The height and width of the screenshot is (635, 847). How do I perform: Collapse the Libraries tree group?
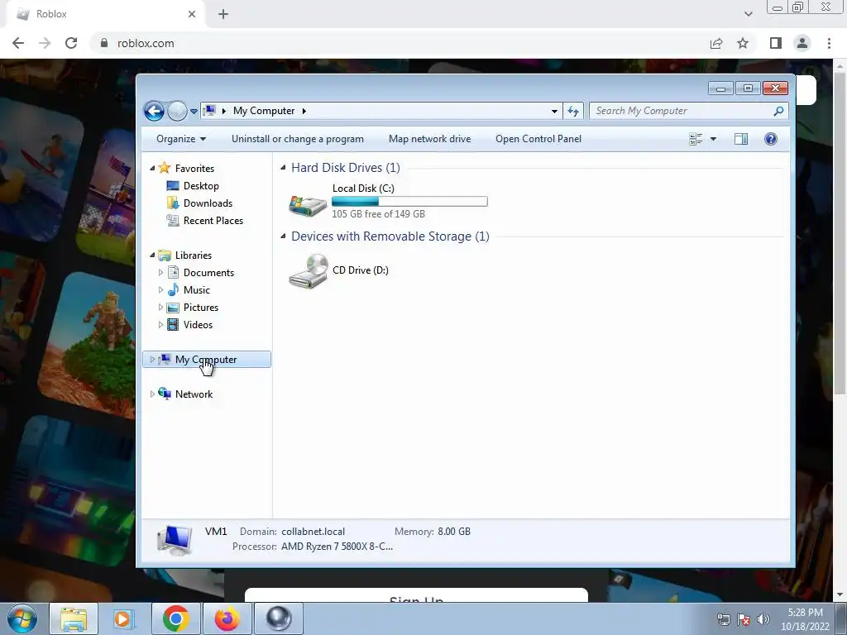[x=152, y=255]
